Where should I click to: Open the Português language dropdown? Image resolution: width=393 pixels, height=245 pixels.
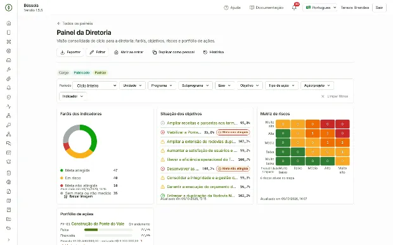pos(320,8)
